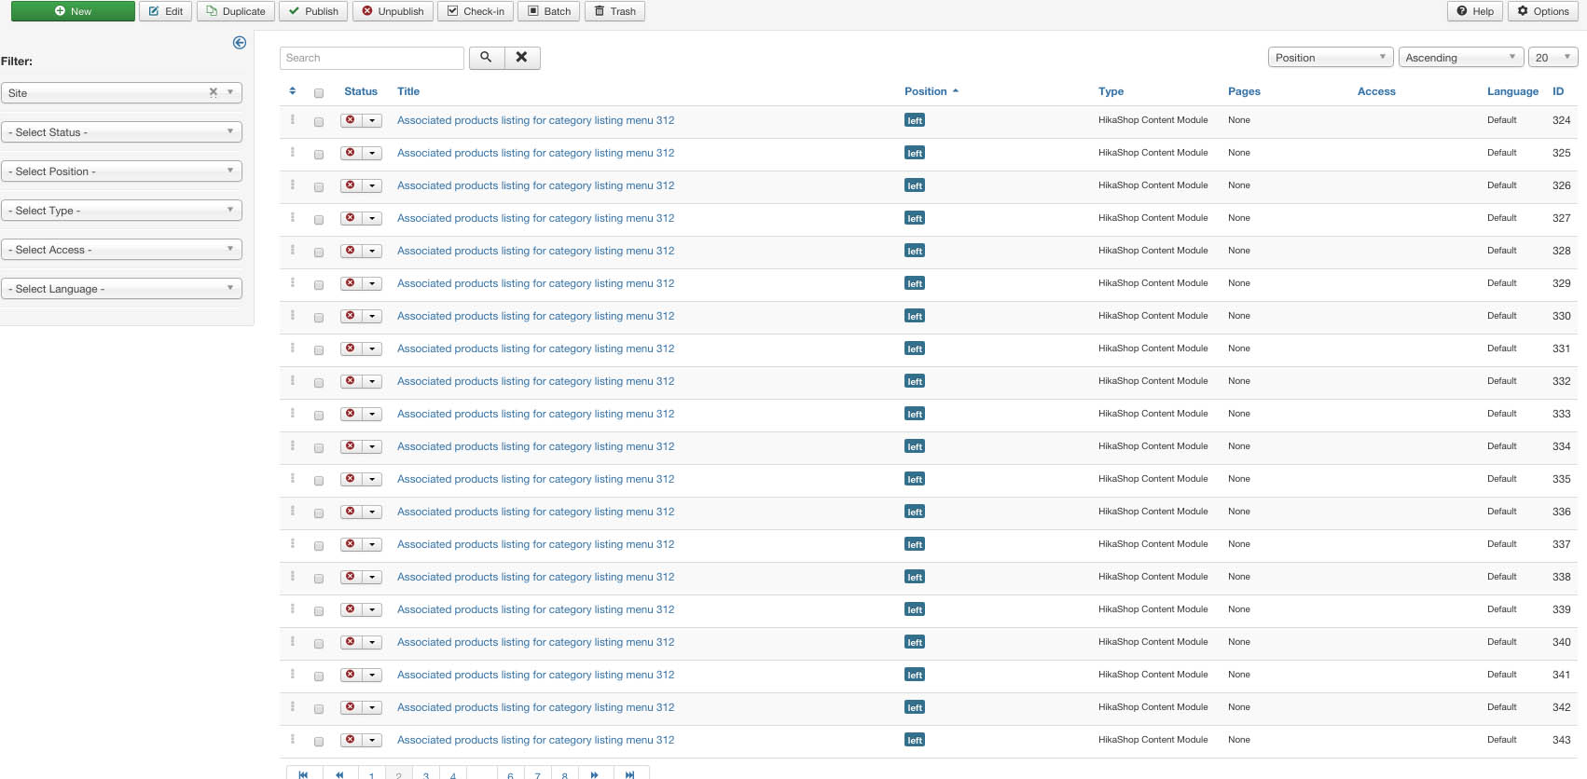Check the checkbox for module ID 327
This screenshot has height=779, width=1587.
(319, 220)
